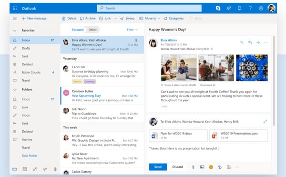The height and width of the screenshot is (177, 286).
Task: Create a New folder
Action: 30,156
